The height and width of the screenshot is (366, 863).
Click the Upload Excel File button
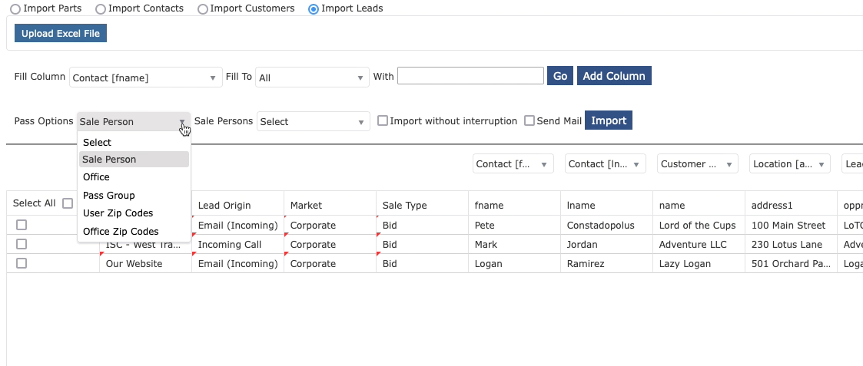[x=61, y=34]
